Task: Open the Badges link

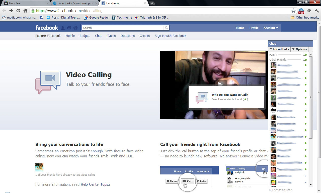Action: [85, 36]
